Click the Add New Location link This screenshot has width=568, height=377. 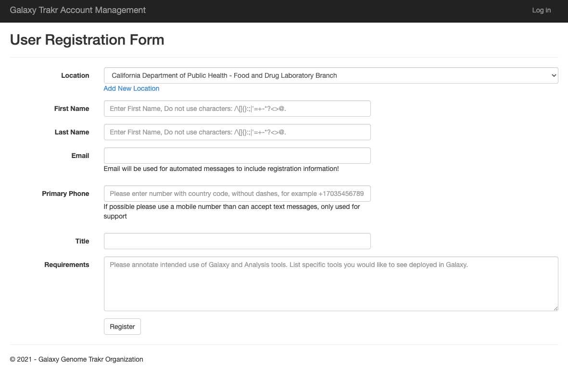131,88
